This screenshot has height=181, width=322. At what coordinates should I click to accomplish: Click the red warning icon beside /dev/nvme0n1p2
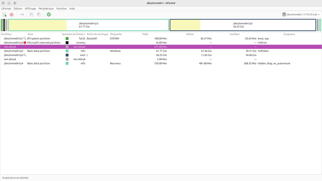25,43
